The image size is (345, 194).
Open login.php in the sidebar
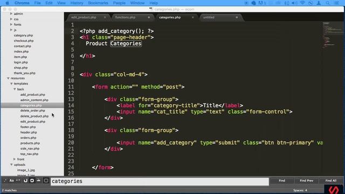(20, 63)
